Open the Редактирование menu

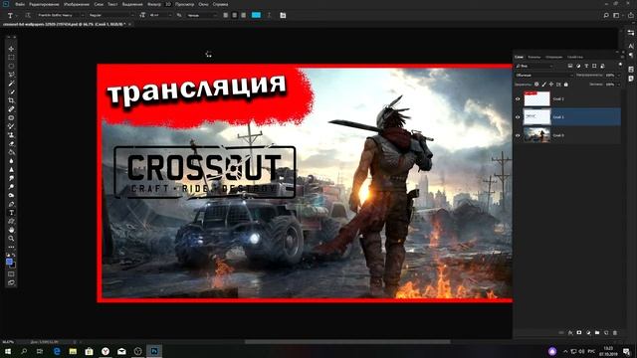44,4
